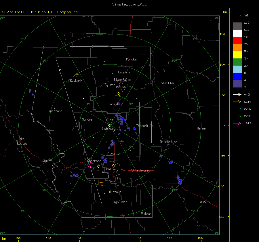Screen dimensions: 259x242
Task: Click the 18TS legend label
Action: click(247, 123)
